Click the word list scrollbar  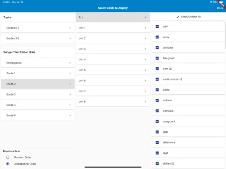coord(225,36)
